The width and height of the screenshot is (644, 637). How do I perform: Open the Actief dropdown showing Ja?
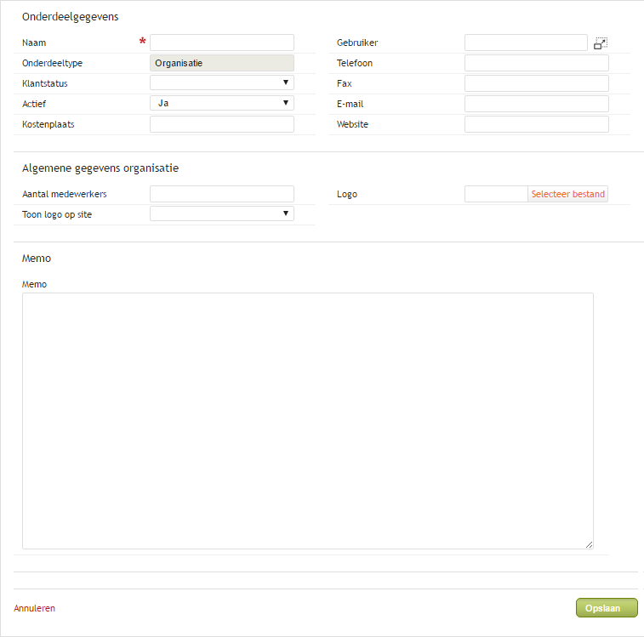tap(222, 103)
